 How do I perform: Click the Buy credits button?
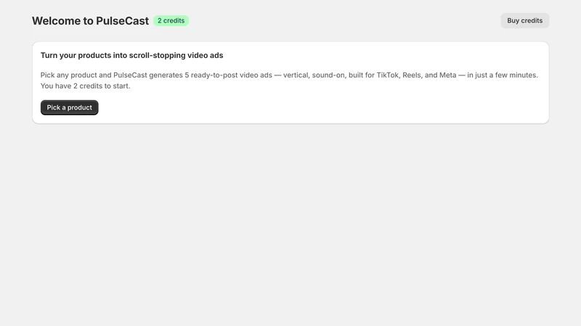[x=524, y=21]
